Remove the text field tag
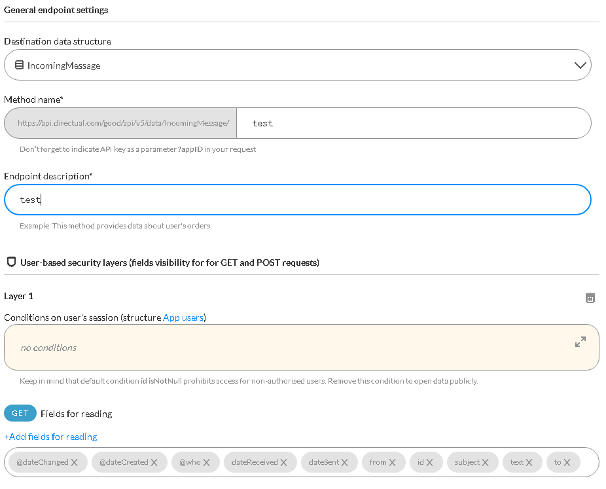Image resolution: width=606 pixels, height=489 pixels. point(529,462)
